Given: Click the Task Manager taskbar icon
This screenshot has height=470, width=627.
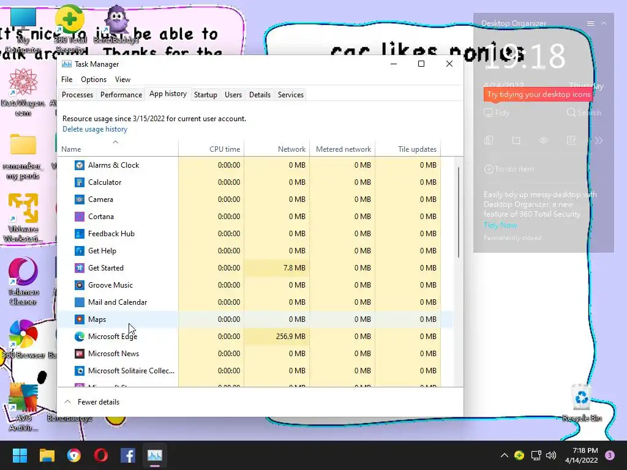Looking at the screenshot, I should click(155, 455).
